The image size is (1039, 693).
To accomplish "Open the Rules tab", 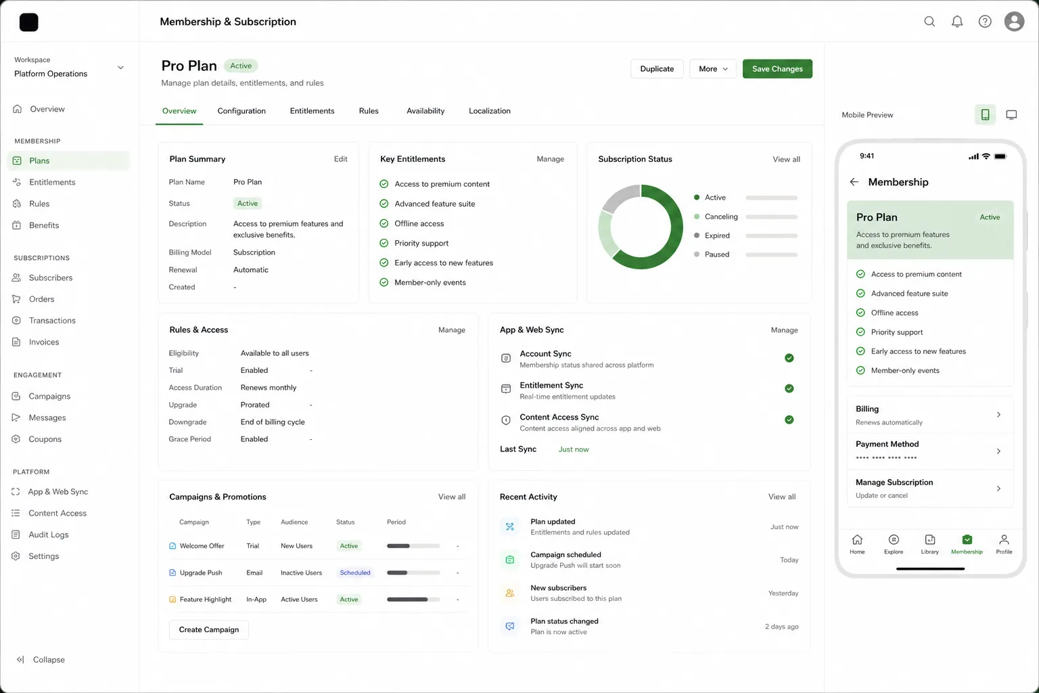I will (369, 111).
